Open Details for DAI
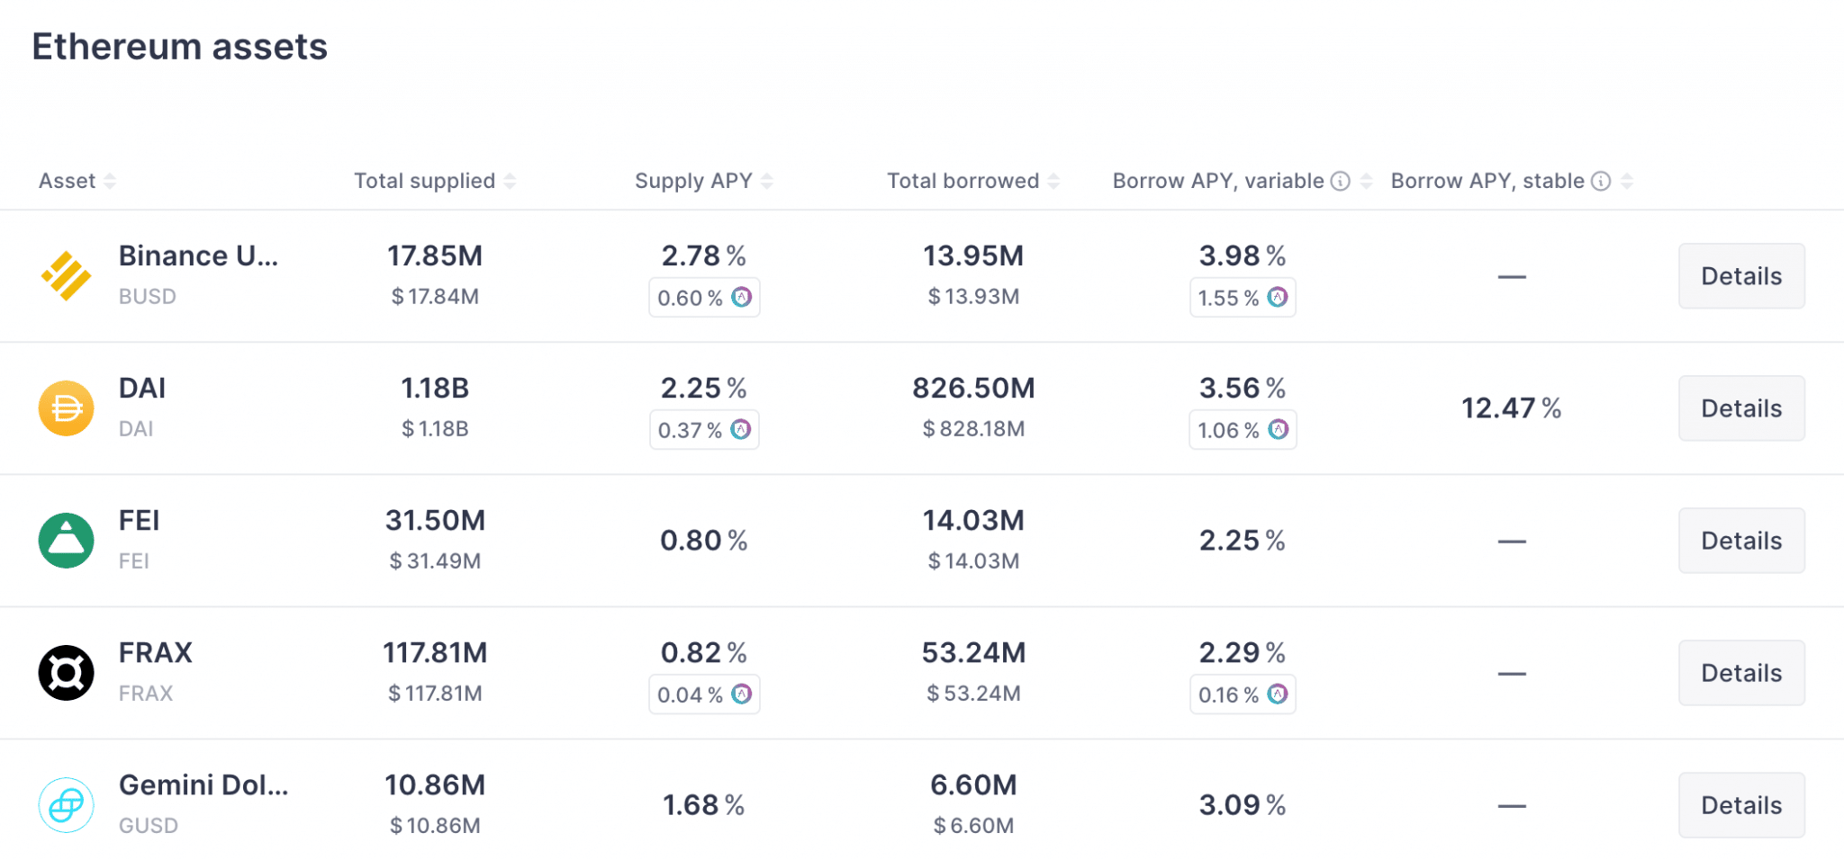This screenshot has width=1844, height=860. pyautogui.click(x=1741, y=408)
